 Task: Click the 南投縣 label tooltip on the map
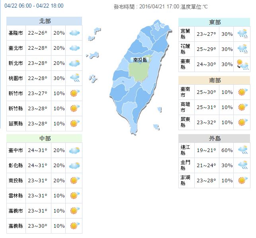(140, 60)
